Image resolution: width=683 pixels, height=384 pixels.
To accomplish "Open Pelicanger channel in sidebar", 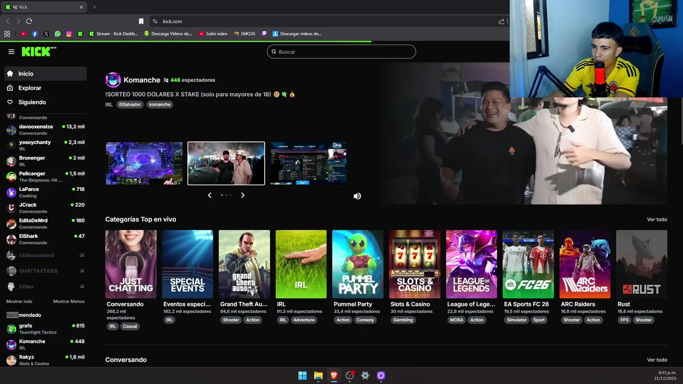I will click(x=45, y=177).
